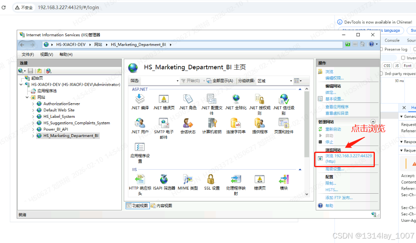The width and height of the screenshot is (416, 243).
Task: Enable the 3rd-party requests checkbox
Action: [381, 74]
